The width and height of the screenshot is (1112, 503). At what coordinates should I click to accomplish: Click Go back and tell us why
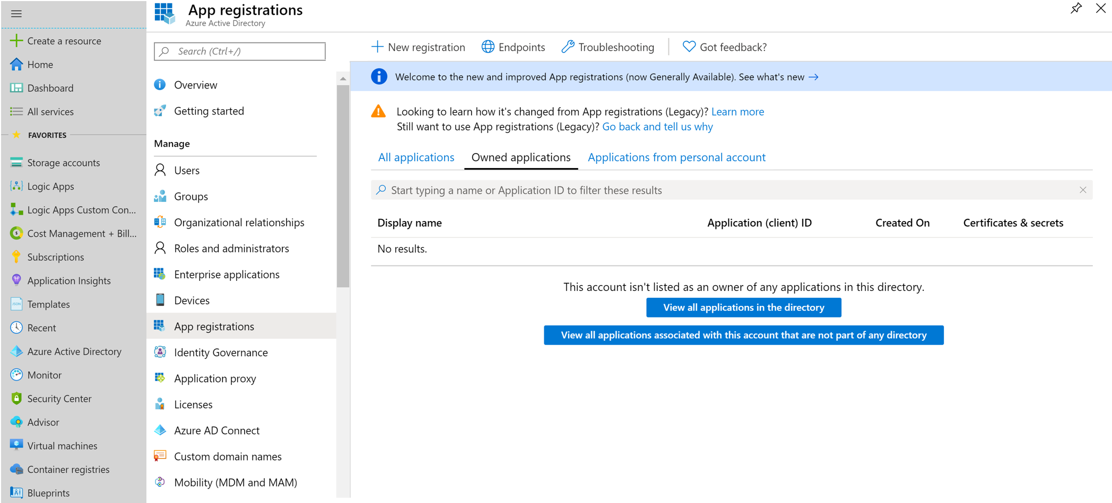[657, 127]
